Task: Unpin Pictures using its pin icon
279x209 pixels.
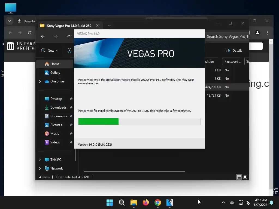Action: click(x=71, y=125)
